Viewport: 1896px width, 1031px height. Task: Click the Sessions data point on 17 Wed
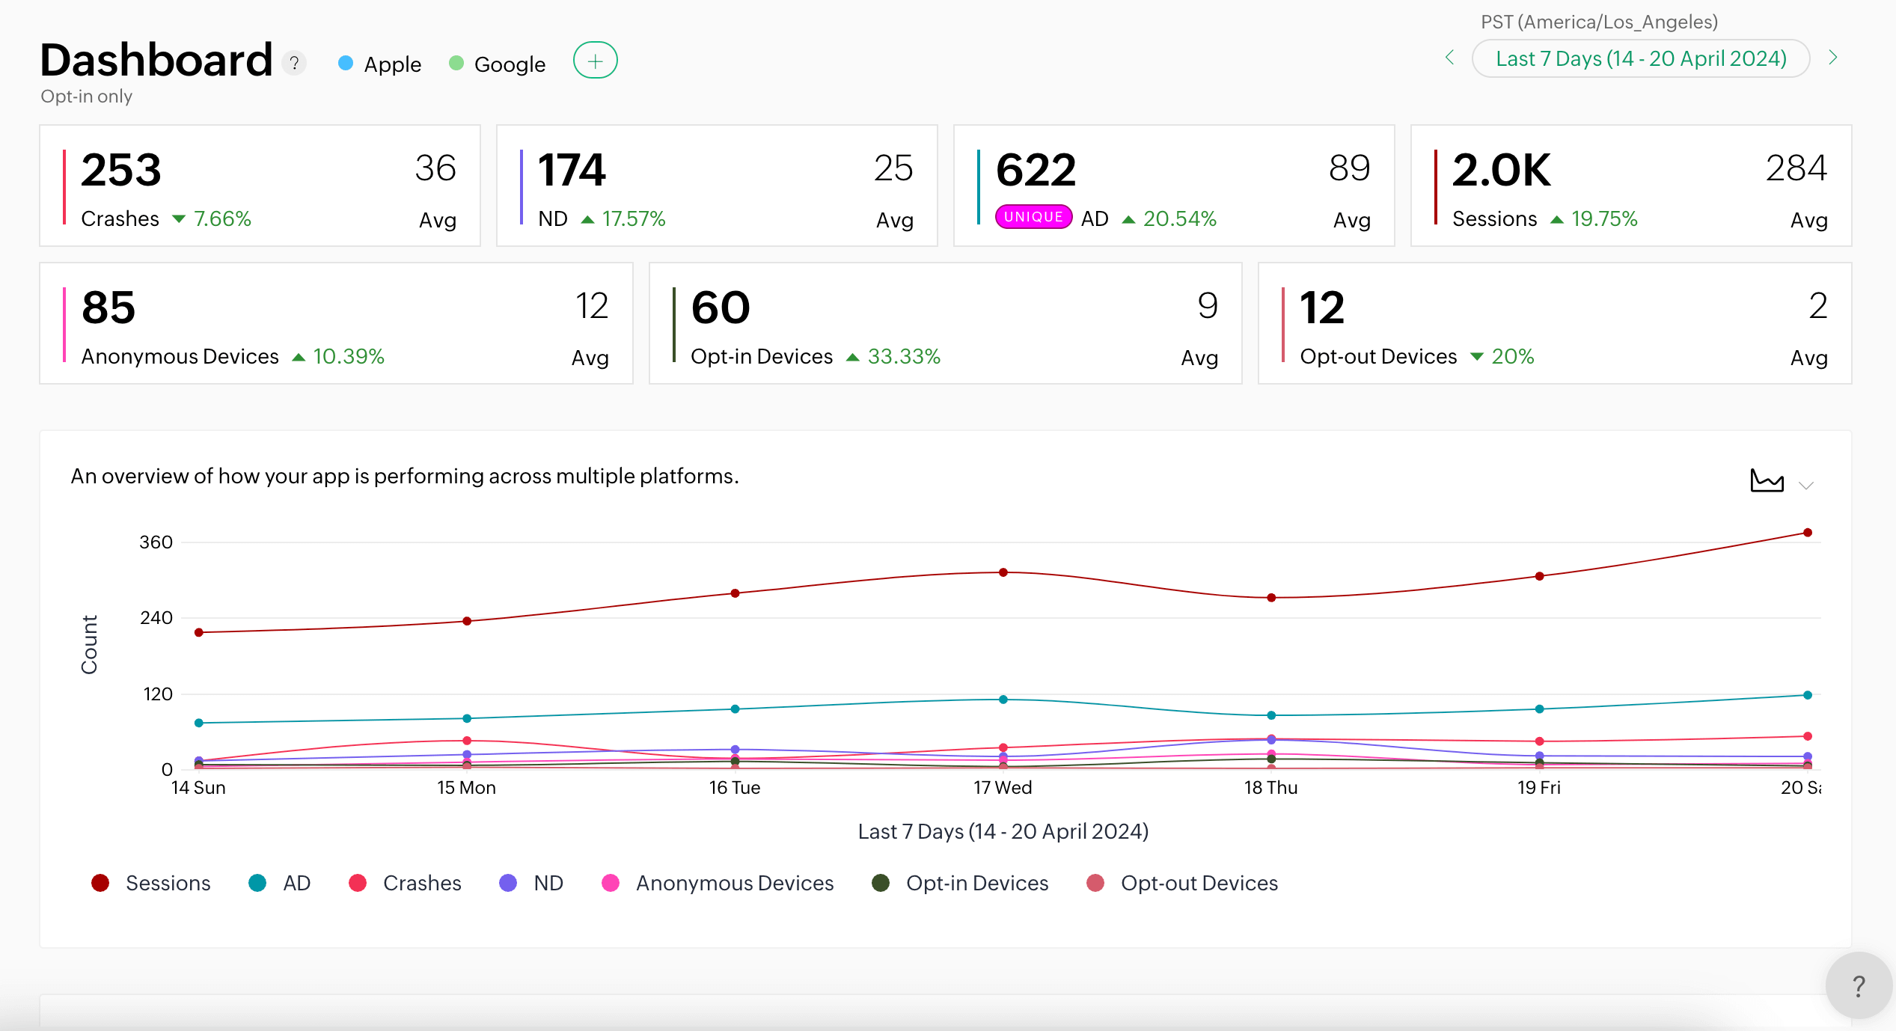1003,572
